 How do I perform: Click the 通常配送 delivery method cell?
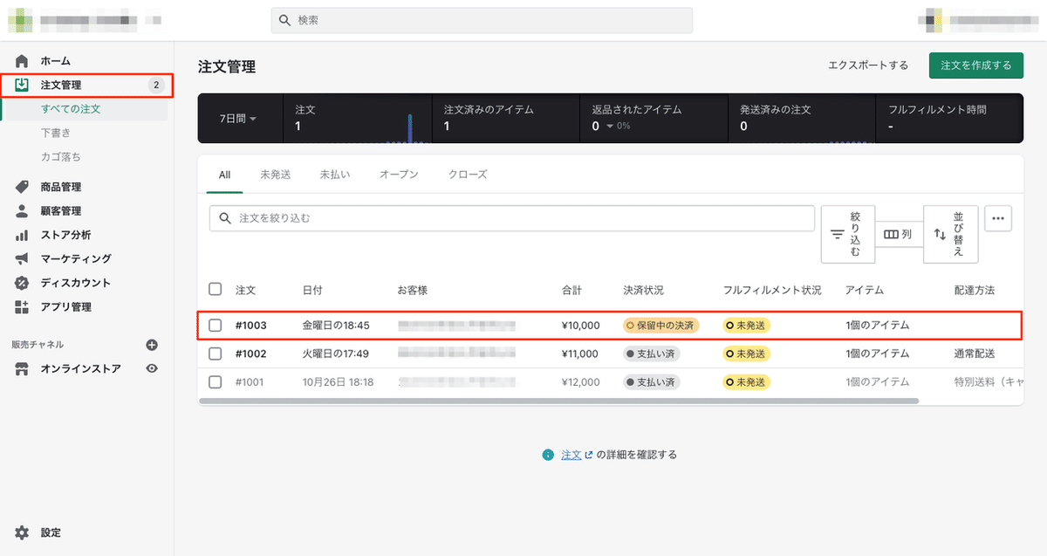click(x=975, y=354)
